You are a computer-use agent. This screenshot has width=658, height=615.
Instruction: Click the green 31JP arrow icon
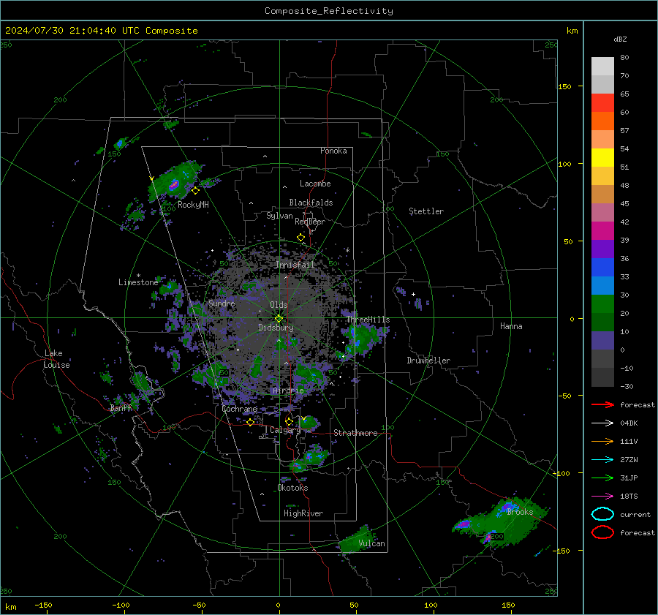click(x=602, y=478)
